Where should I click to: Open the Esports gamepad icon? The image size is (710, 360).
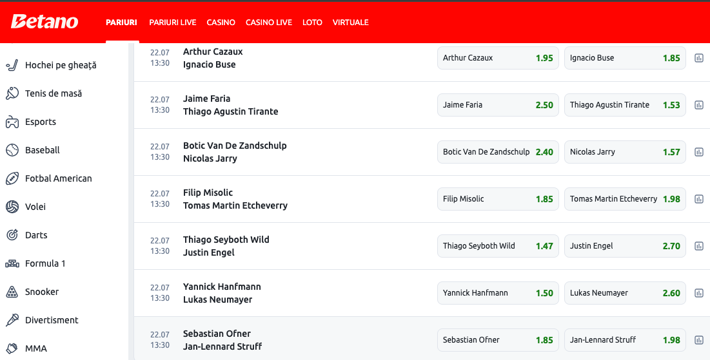coord(12,122)
